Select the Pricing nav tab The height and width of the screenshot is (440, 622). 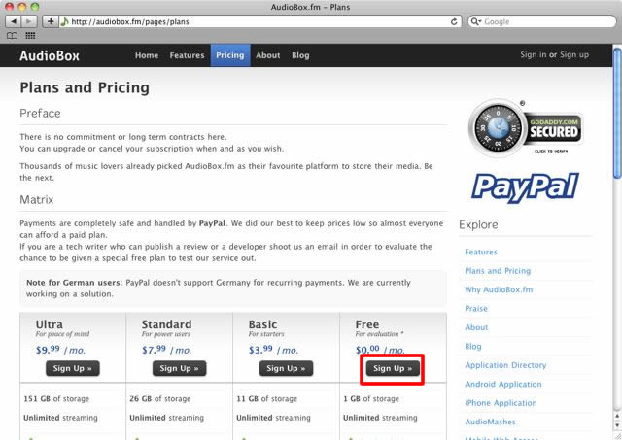tap(230, 55)
